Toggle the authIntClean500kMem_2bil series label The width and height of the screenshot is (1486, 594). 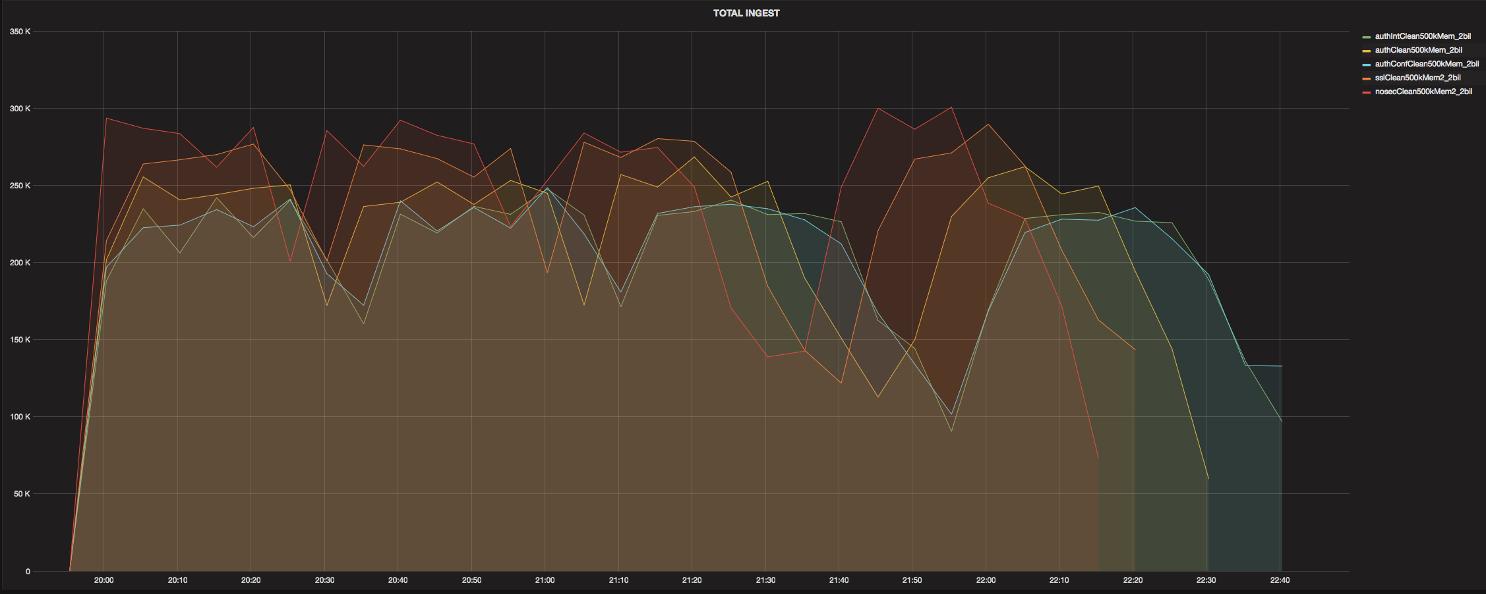pyautogui.click(x=1422, y=36)
